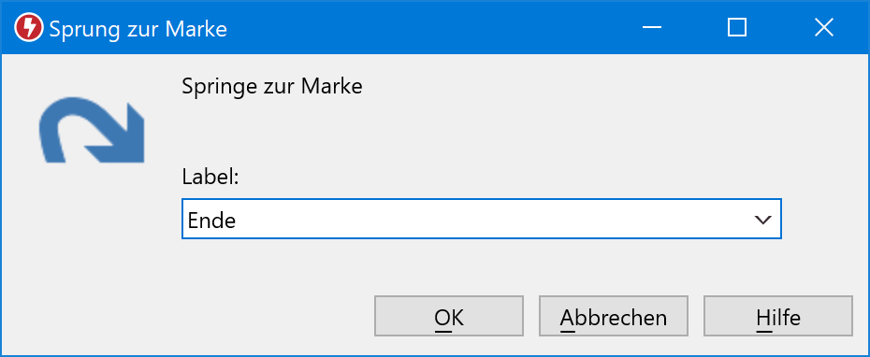Maximize the Sprung zur Marke window
The height and width of the screenshot is (357, 870).
coord(737,27)
